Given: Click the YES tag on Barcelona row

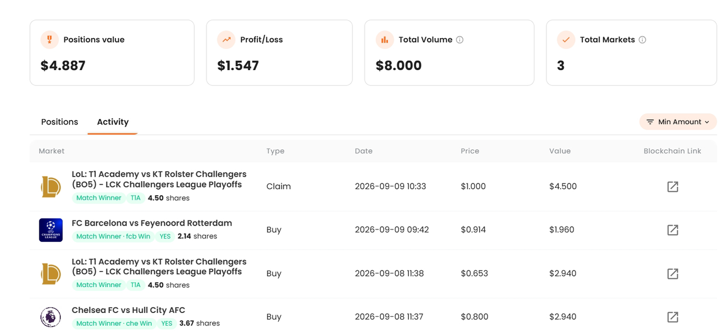Looking at the screenshot, I should (x=165, y=236).
